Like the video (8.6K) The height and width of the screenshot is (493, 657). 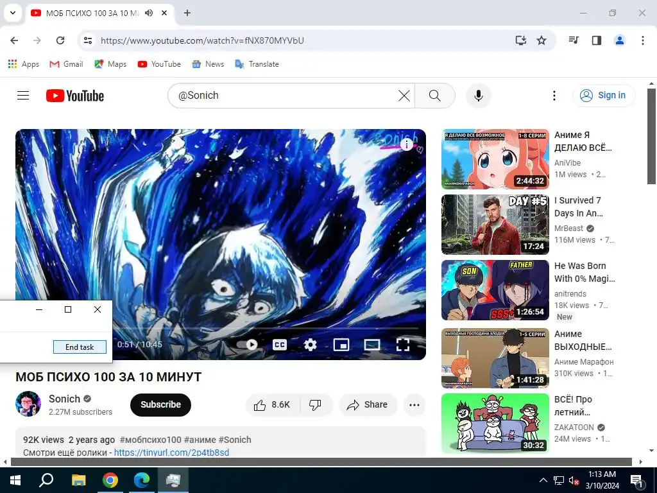272,404
